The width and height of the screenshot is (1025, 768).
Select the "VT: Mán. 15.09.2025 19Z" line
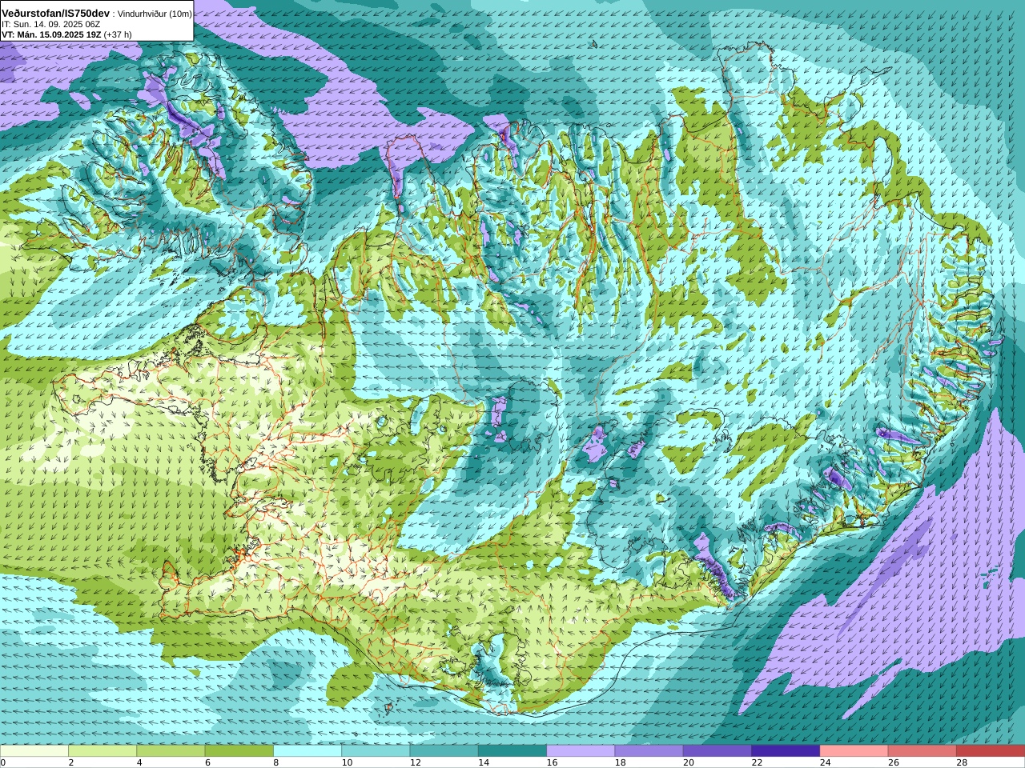51,34
